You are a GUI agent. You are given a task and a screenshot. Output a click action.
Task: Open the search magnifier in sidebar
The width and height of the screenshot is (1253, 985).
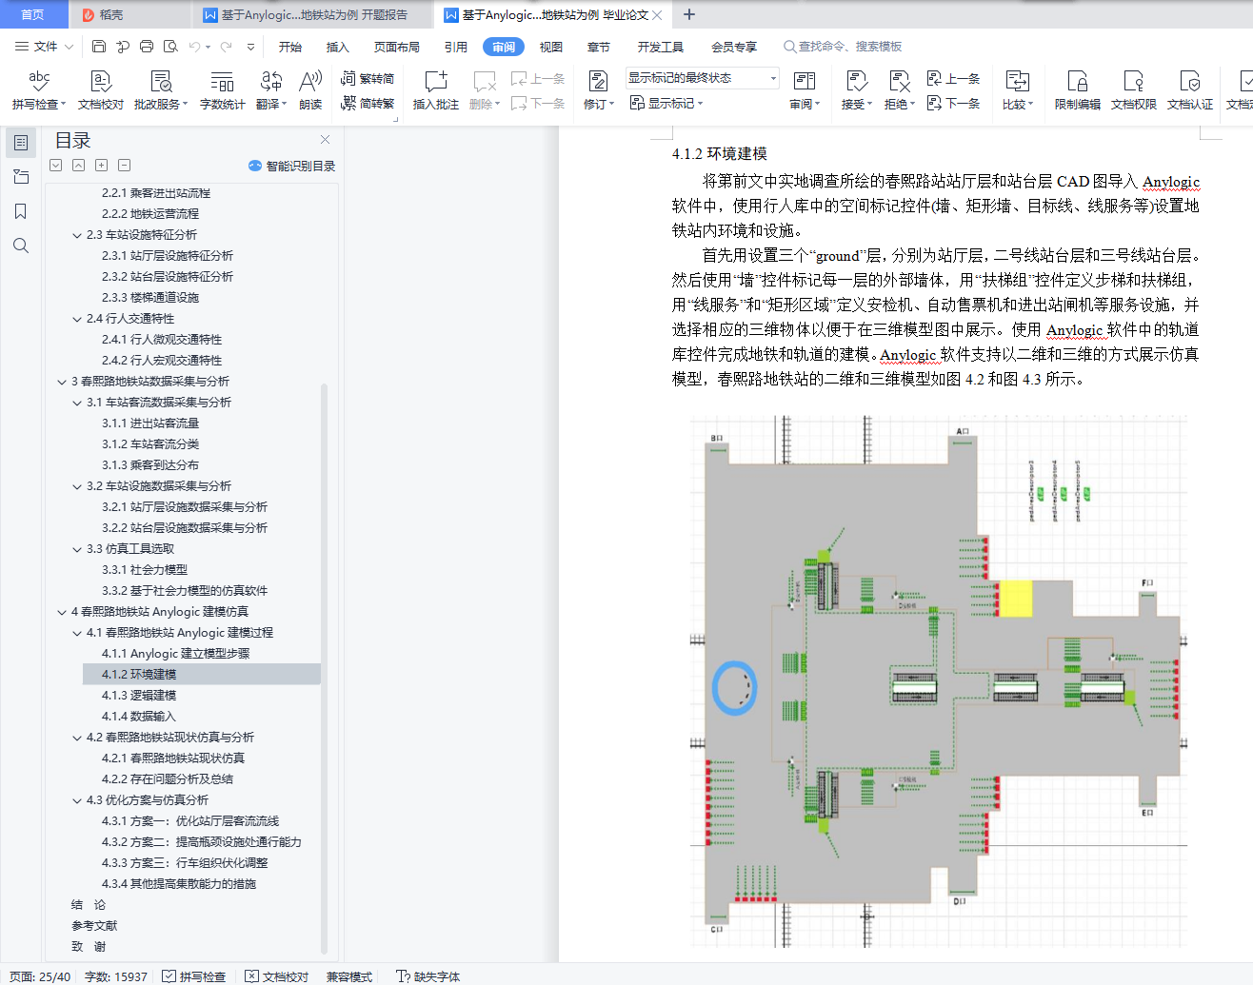point(21,246)
